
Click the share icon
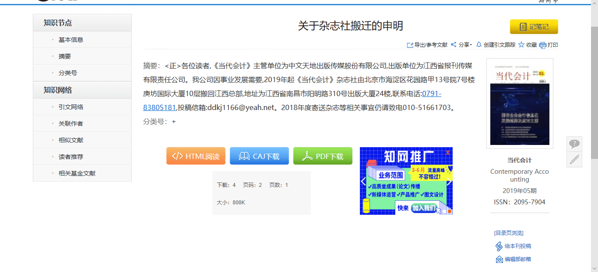click(x=454, y=45)
